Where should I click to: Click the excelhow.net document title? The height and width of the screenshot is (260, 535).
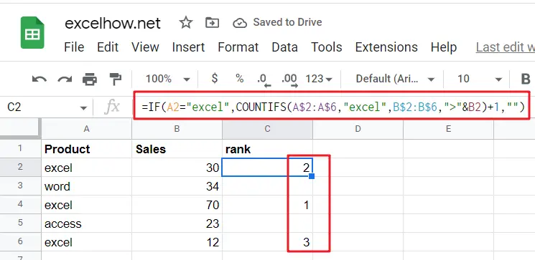[113, 23]
